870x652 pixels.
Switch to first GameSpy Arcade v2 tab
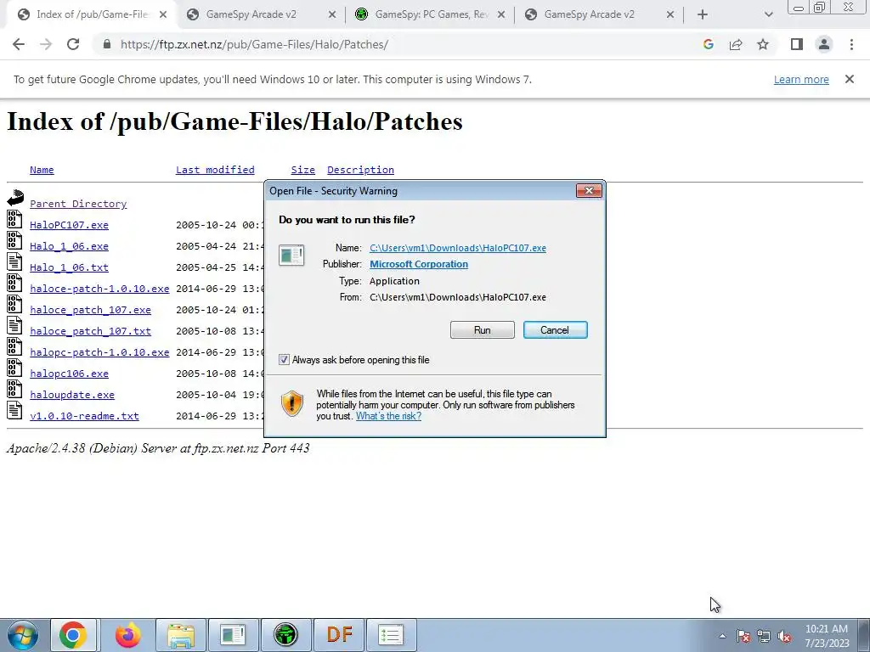pyautogui.click(x=261, y=14)
